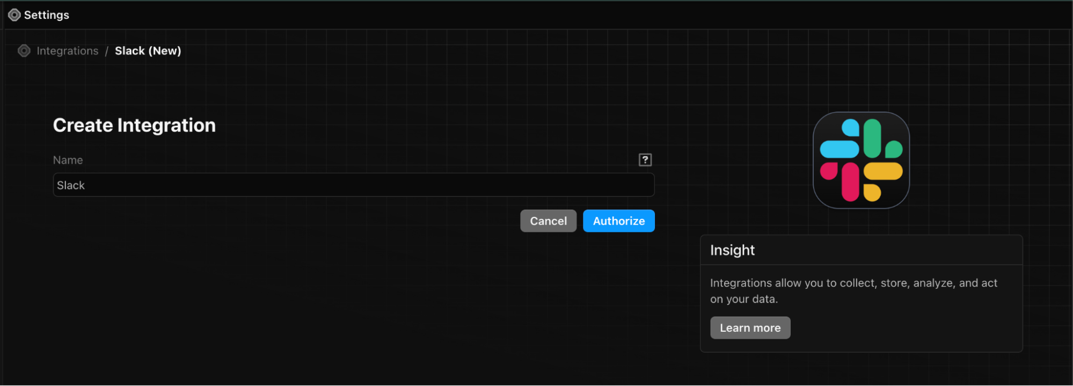The image size is (1073, 386).
Task: Click the Integrations description text in Insight
Action: pos(853,291)
